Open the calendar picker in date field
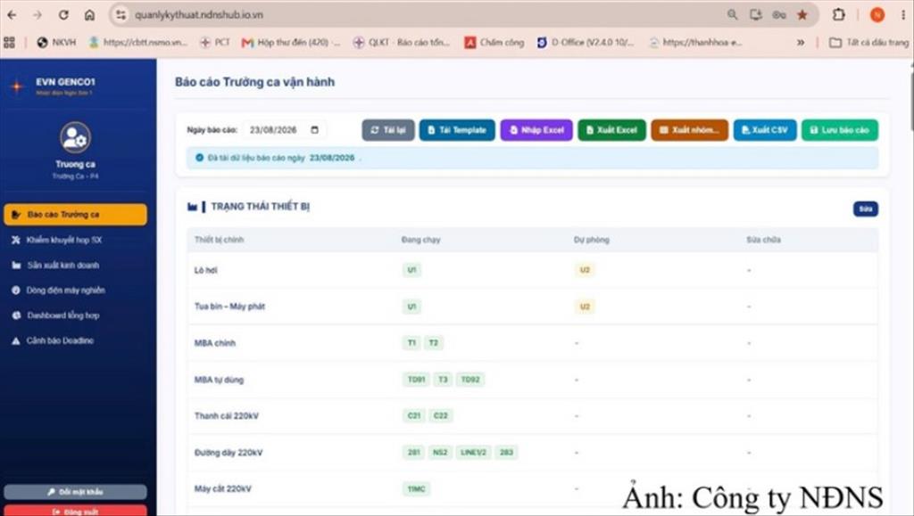 (x=315, y=130)
